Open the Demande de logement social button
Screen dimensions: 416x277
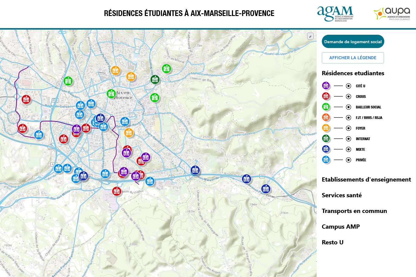[353, 42]
